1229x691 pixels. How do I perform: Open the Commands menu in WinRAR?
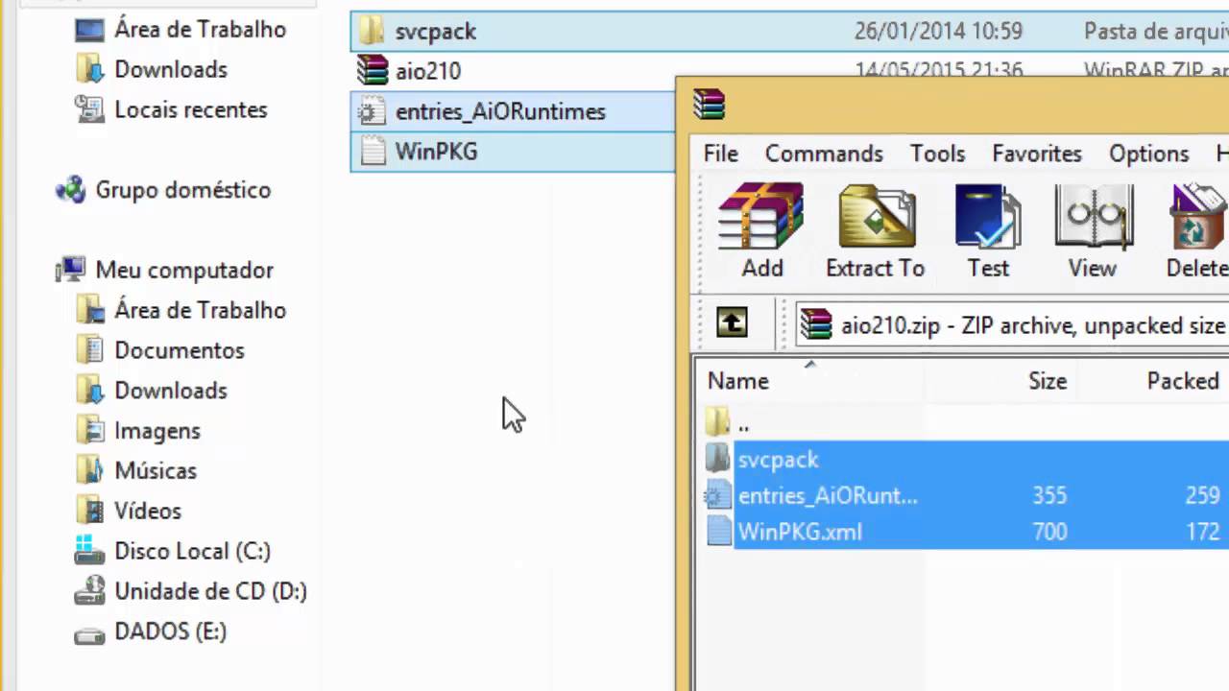coord(824,154)
